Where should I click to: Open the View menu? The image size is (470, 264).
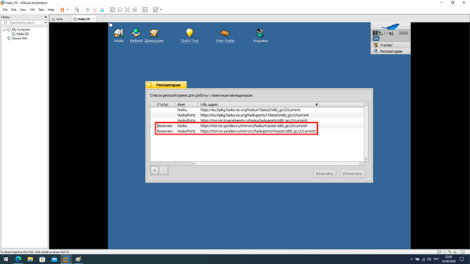[22, 10]
